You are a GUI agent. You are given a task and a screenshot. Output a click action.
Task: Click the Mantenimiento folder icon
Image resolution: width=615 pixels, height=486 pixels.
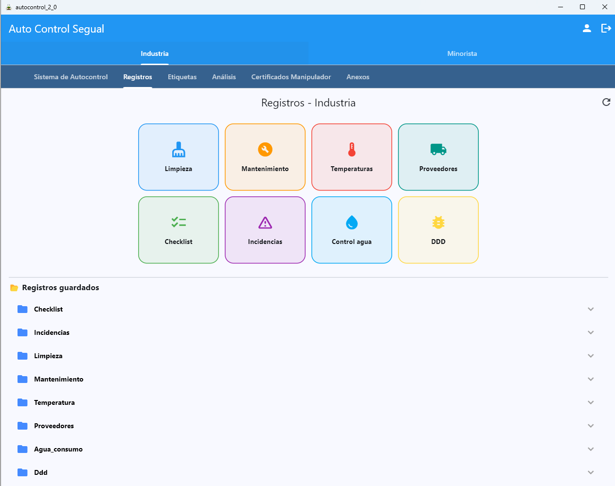coord(22,379)
